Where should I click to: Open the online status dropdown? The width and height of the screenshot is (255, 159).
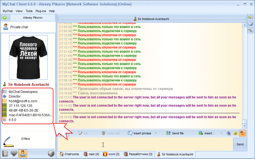pyautogui.click(x=5, y=18)
